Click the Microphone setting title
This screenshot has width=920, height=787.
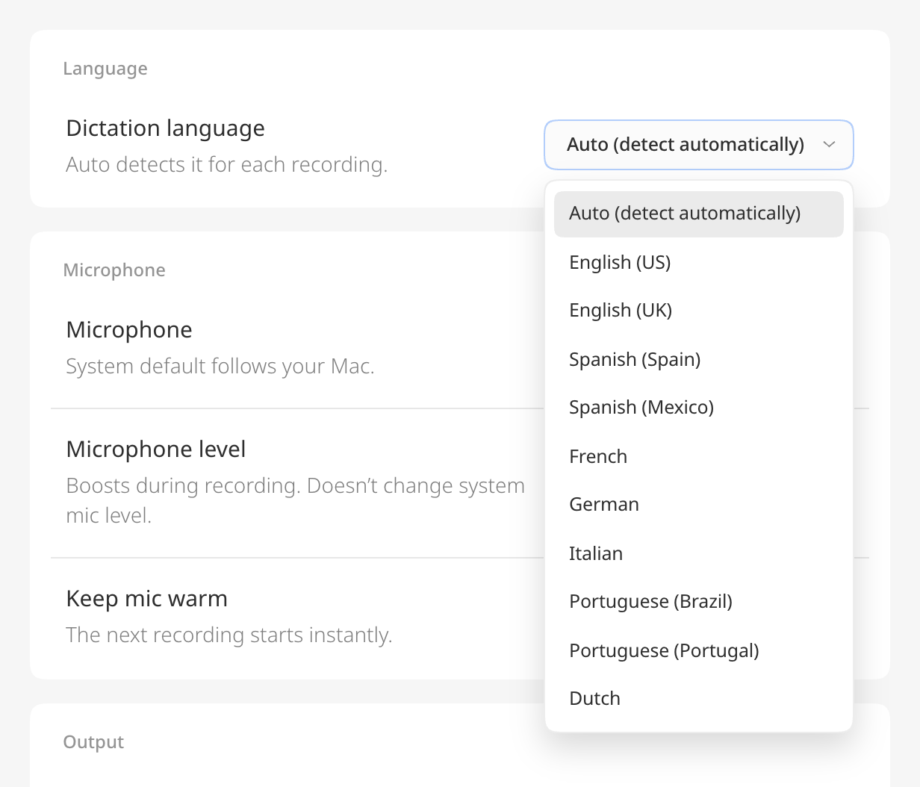[129, 330]
